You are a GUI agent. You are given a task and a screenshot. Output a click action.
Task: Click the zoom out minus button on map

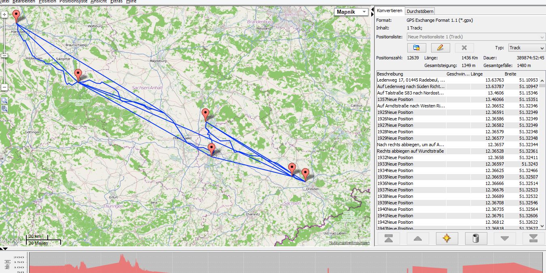[x=4, y=87]
